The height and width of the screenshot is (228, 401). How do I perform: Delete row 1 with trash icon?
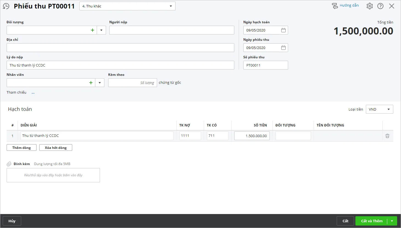387,136
